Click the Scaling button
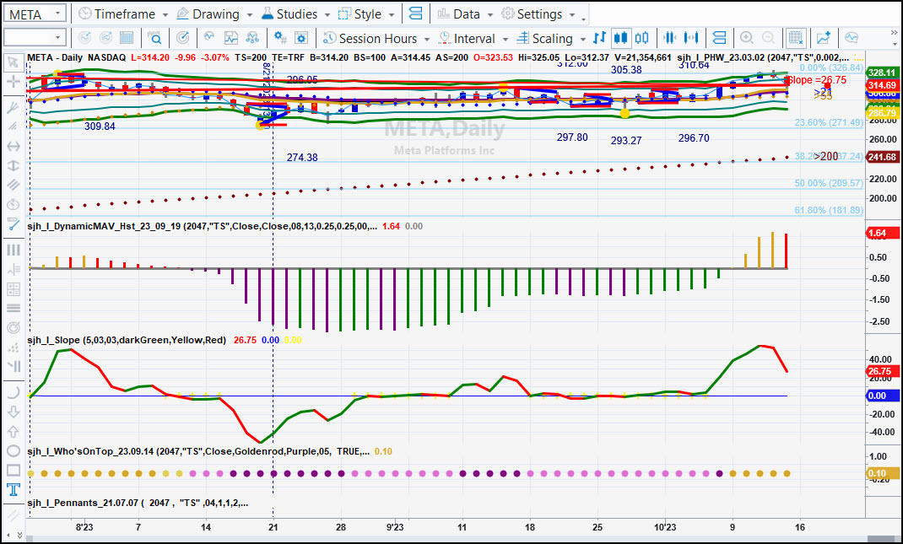903x544 pixels. (545, 39)
